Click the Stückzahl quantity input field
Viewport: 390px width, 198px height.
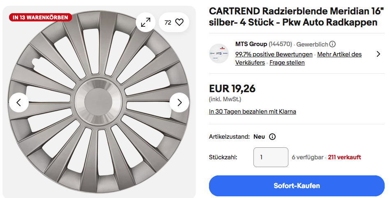click(270, 157)
